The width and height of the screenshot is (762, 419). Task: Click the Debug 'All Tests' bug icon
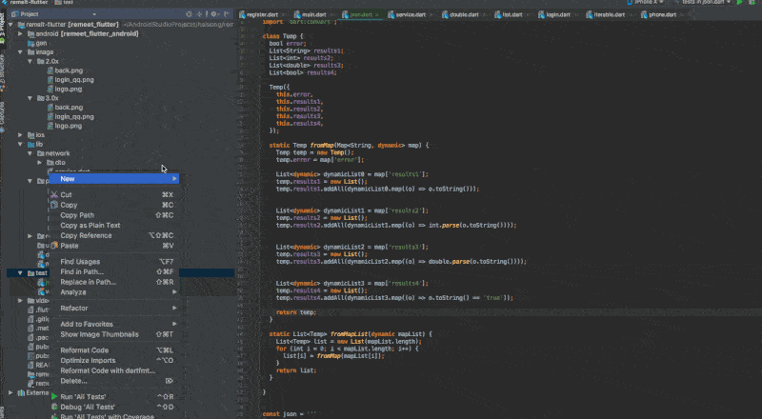pyautogui.click(x=52, y=407)
